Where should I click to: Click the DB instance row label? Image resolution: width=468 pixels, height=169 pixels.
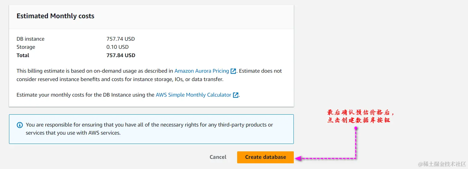[31, 39]
